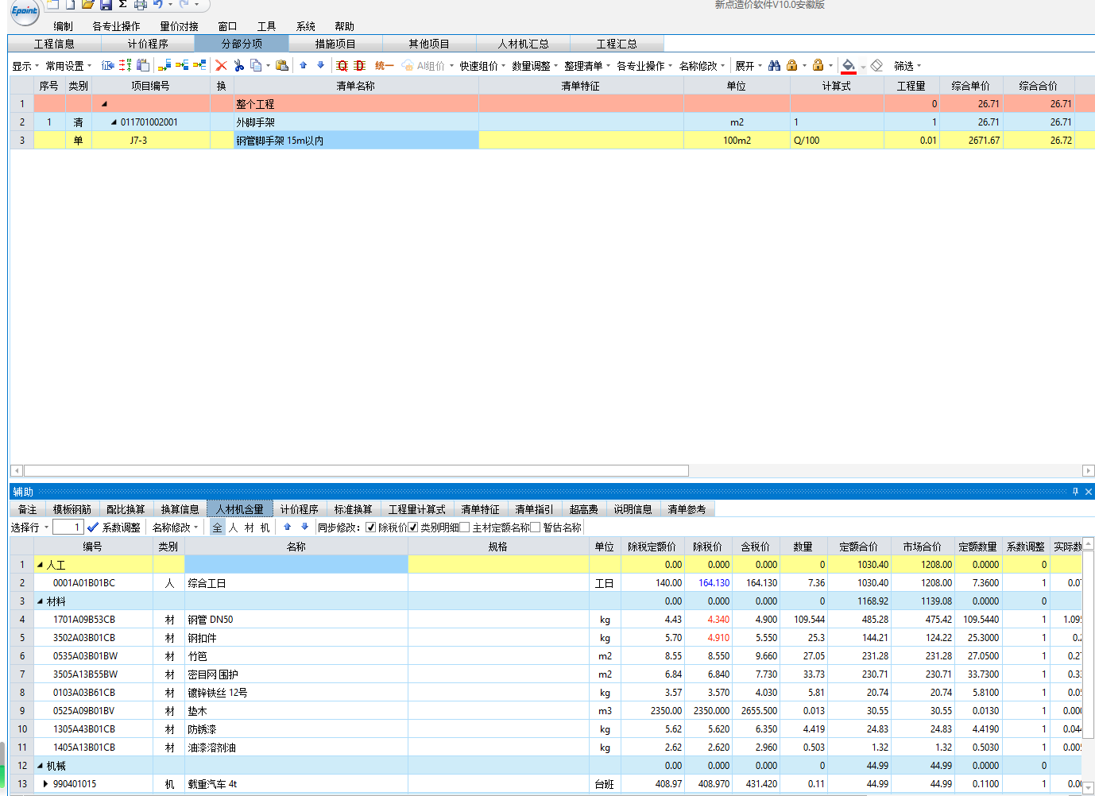Filter materials to show 全 (all)
The image size is (1095, 796).
pos(217,527)
